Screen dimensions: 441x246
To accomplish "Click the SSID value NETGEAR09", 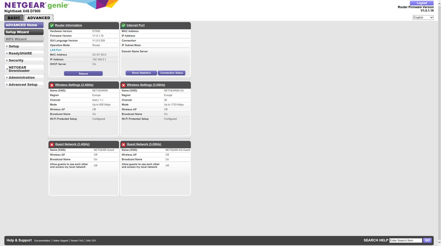I will (x=100, y=91).
